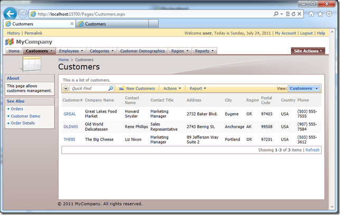Open browser Tools gear icon
Screen dimensions: 340x215
click(329, 14)
